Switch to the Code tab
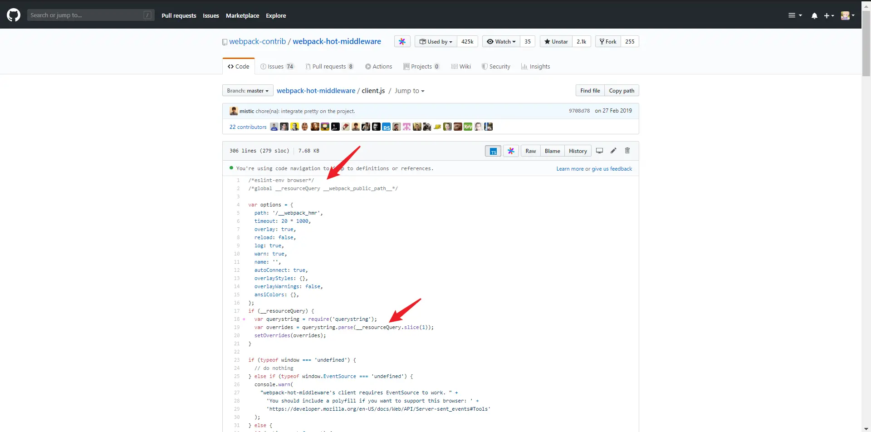The width and height of the screenshot is (871, 432). tap(239, 66)
